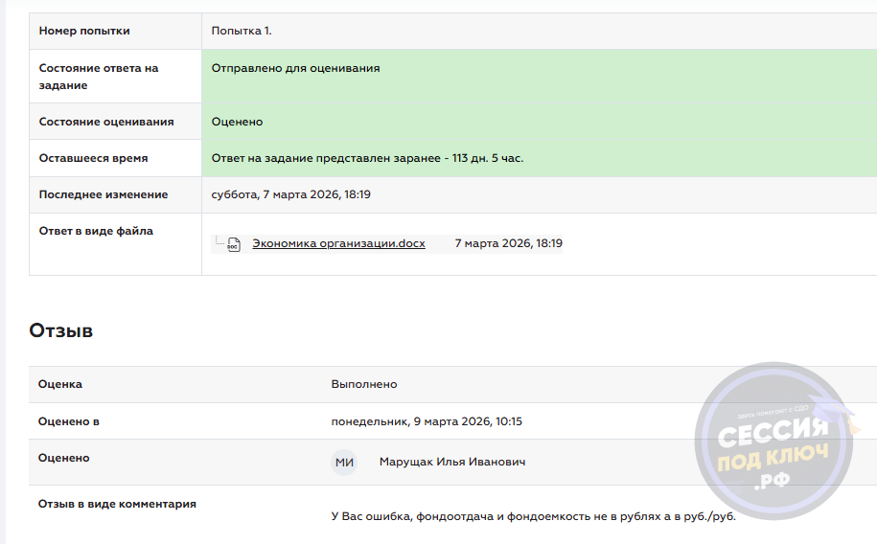
Task: Click the Оставшееся время row label
Action: point(93,158)
